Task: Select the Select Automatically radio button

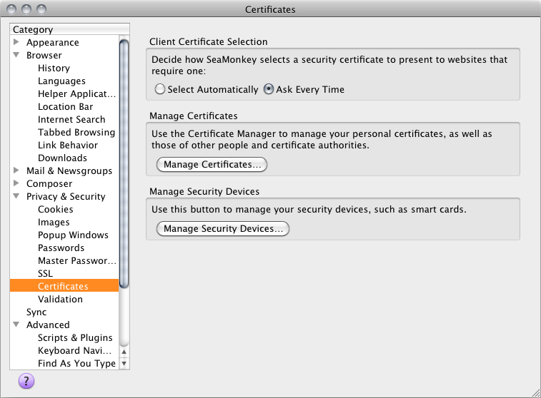Action: click(x=160, y=89)
